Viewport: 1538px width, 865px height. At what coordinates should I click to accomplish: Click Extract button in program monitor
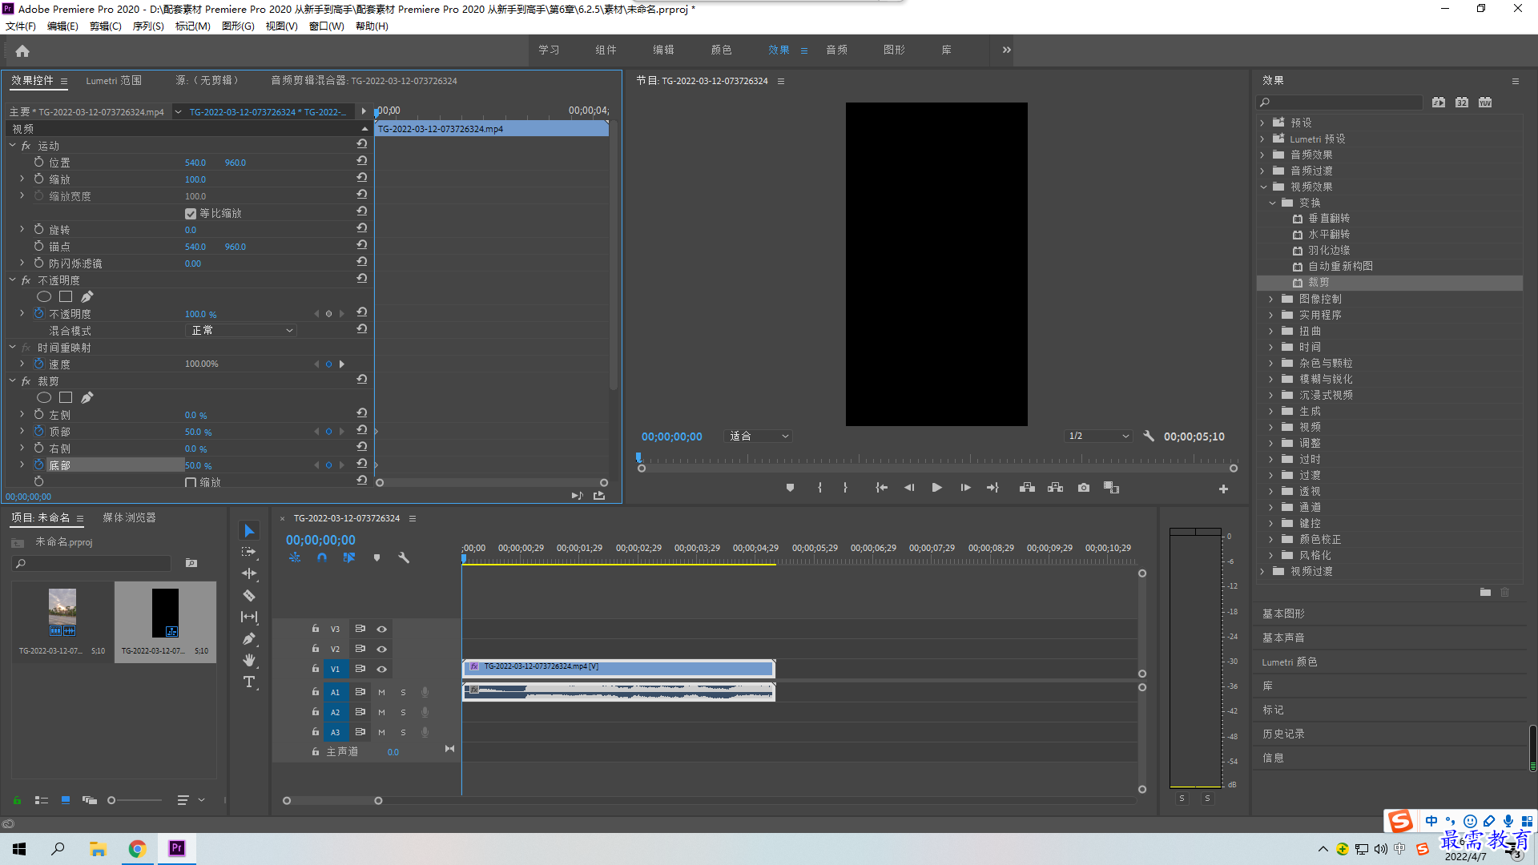1056,488
